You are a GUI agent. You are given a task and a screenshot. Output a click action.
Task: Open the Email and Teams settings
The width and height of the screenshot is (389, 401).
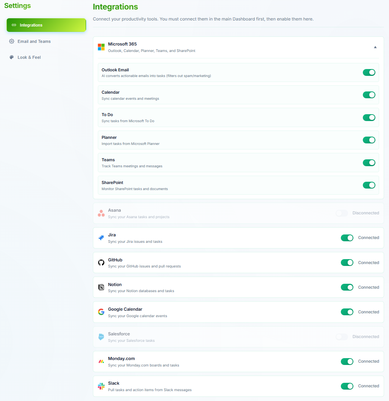coord(46,41)
